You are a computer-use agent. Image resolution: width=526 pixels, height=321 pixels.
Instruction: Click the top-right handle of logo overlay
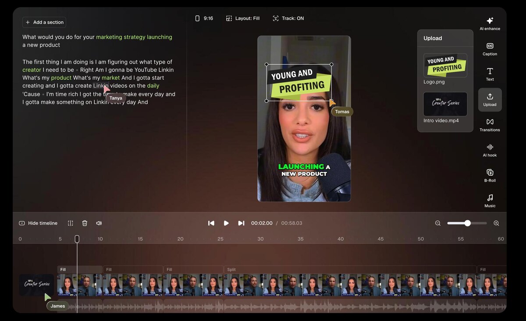pyautogui.click(x=332, y=65)
